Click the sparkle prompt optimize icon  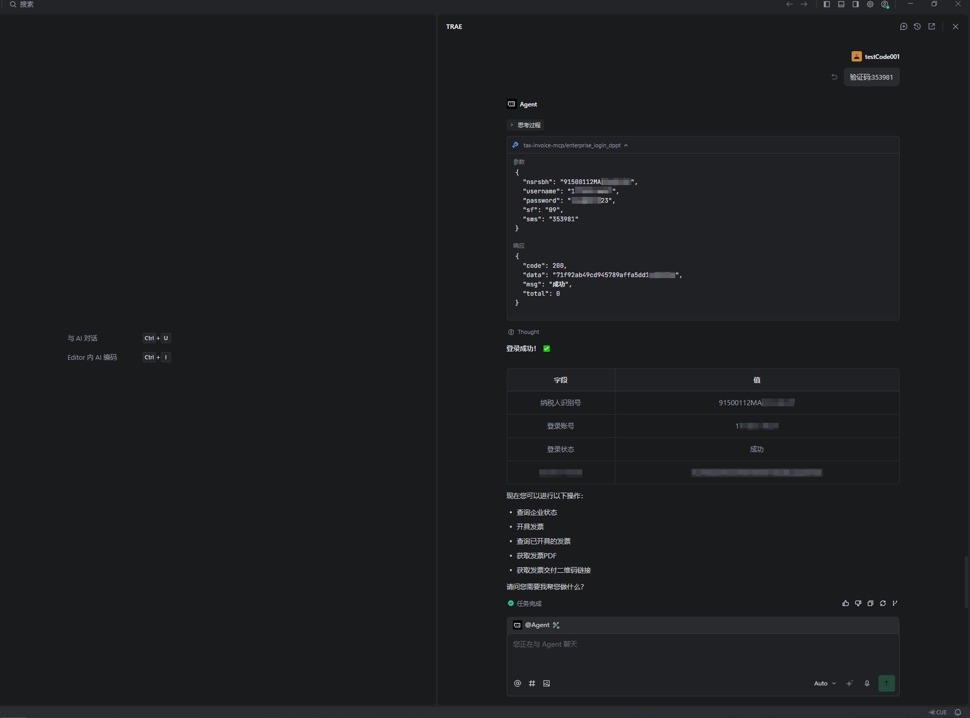point(850,683)
